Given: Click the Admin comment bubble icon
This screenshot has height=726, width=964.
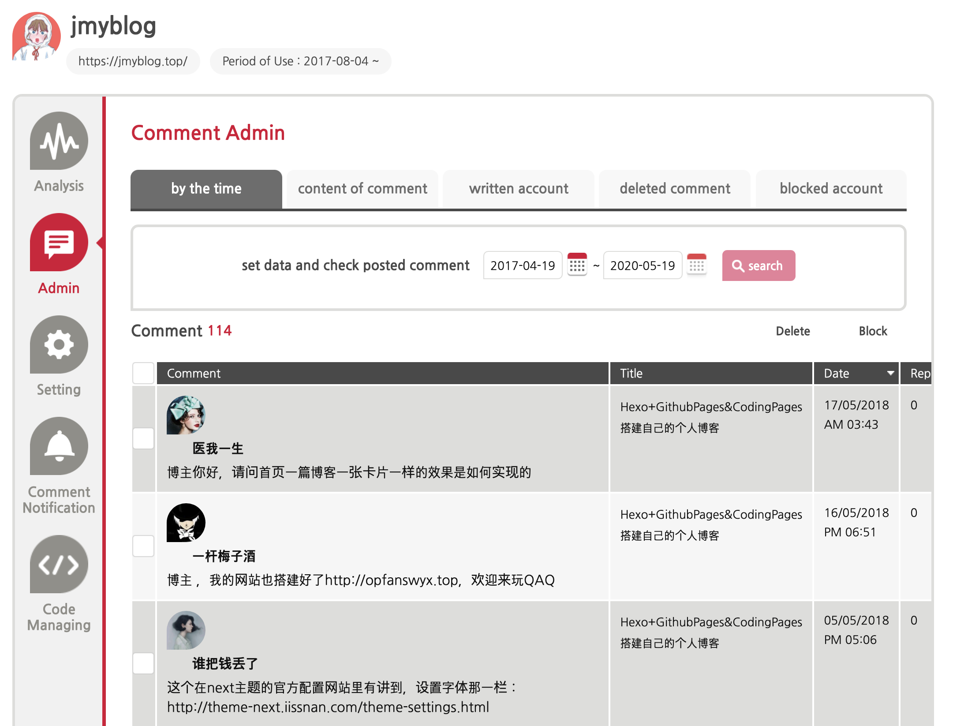Looking at the screenshot, I should point(59,243).
